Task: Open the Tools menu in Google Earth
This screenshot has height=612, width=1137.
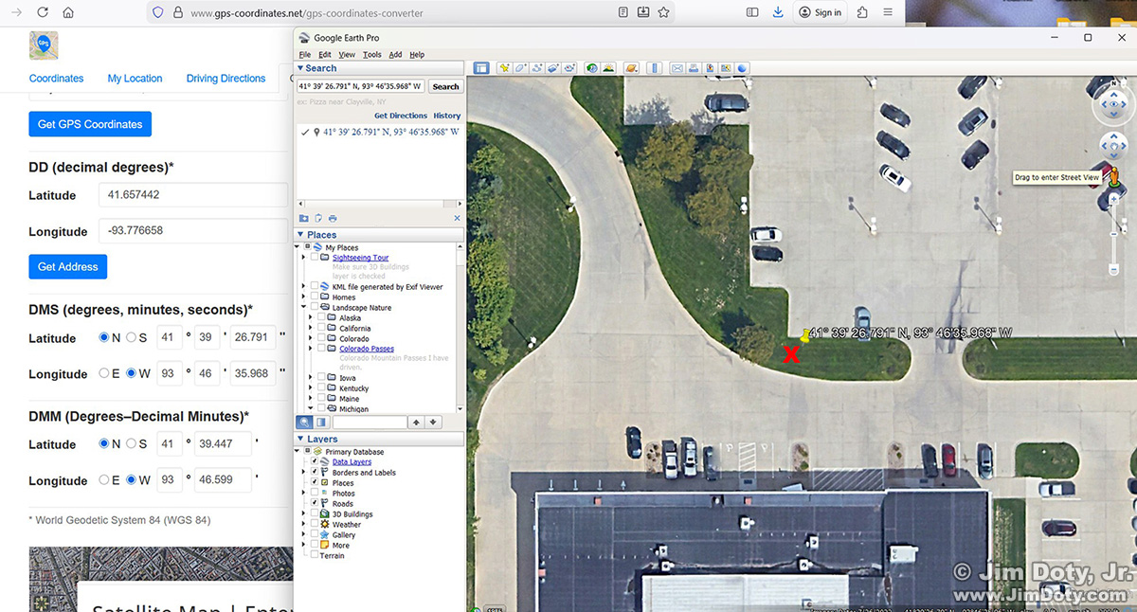Action: (x=371, y=55)
